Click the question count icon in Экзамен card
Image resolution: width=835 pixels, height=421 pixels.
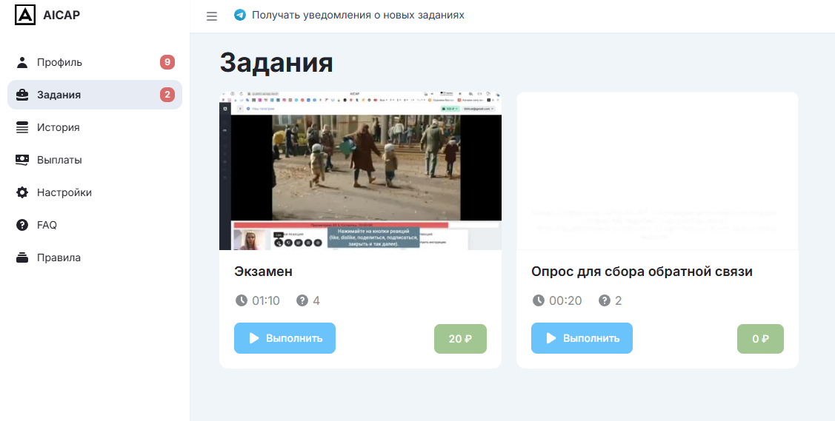(302, 300)
